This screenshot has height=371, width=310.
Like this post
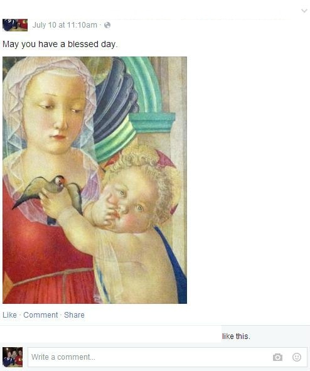[x=9, y=315]
